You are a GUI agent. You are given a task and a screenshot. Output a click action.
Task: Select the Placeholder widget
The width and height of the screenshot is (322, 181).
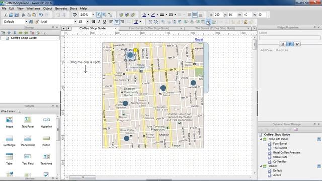pos(28,141)
